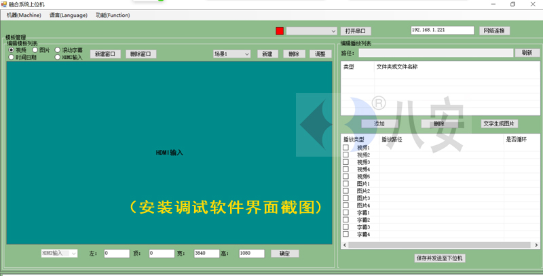This screenshot has width=543, height=276.
Task: Check the 视频1 checkbox
Action: (345, 148)
